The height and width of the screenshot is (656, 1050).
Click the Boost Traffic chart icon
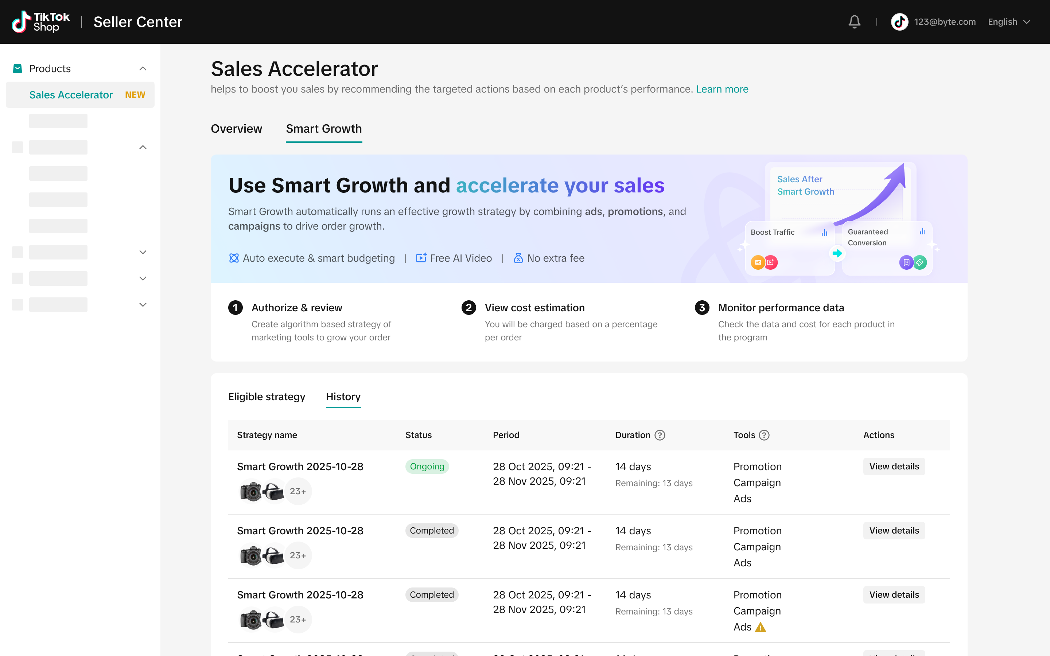[824, 233]
